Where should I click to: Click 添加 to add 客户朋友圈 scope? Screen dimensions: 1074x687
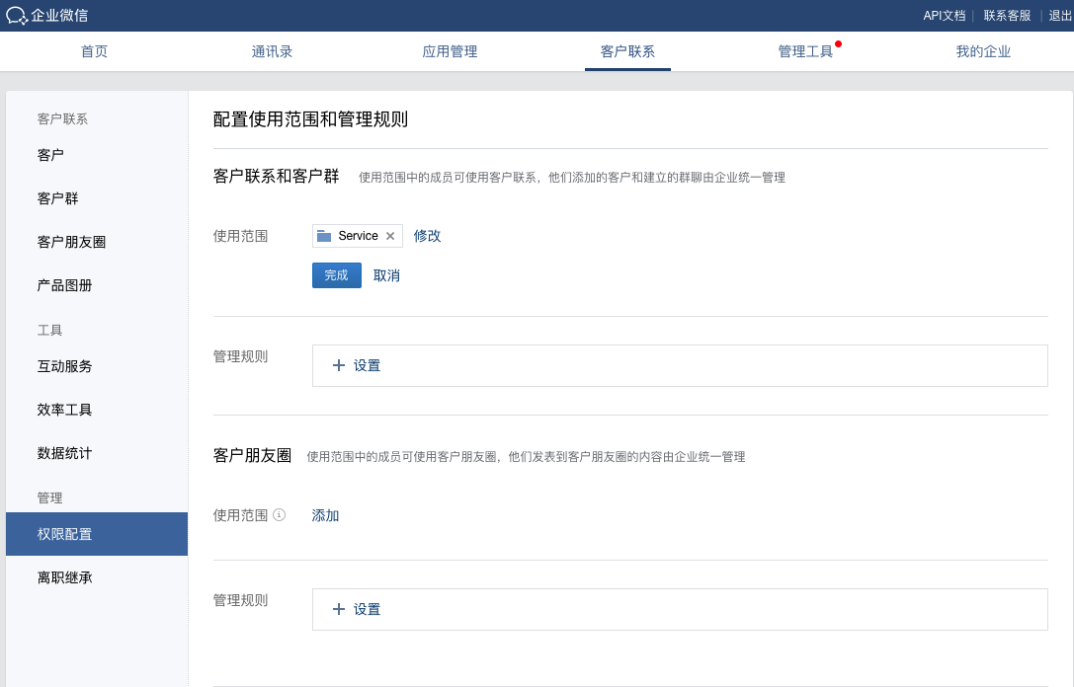325,515
